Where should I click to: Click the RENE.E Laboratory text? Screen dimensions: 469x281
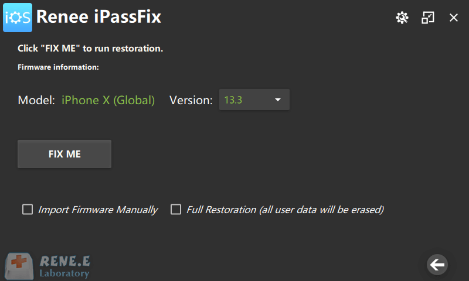(x=64, y=266)
